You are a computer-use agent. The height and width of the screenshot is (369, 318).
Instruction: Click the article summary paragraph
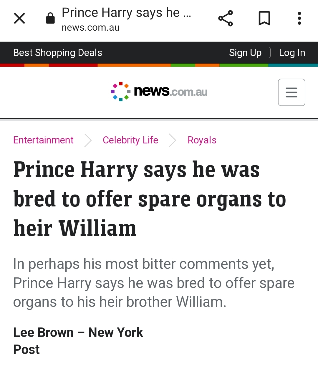click(x=154, y=283)
